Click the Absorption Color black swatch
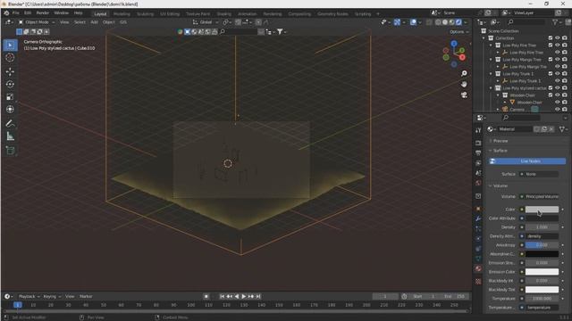Viewport: 572px width, 321px height. (542, 254)
